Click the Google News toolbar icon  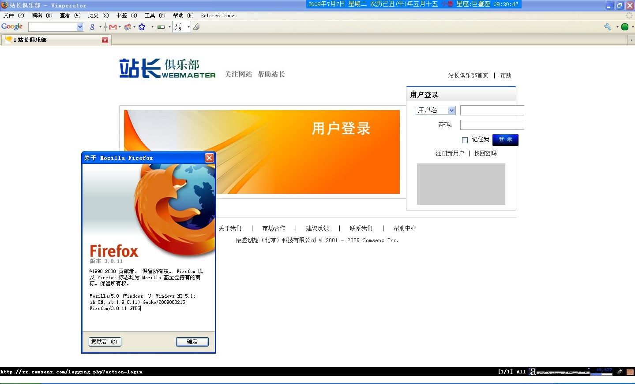click(x=128, y=27)
